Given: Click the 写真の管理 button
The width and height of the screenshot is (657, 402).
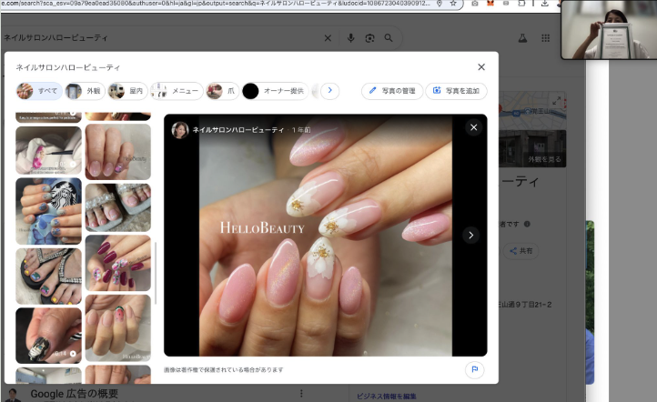Looking at the screenshot, I should click(x=391, y=91).
